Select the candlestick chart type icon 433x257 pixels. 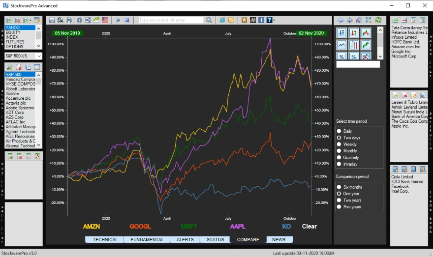pos(366,33)
